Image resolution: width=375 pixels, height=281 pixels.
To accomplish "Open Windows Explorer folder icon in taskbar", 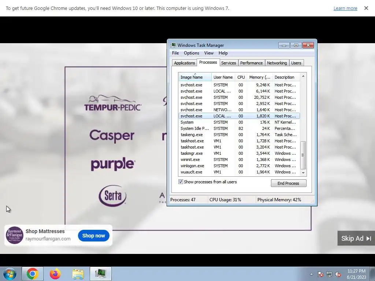I will click(x=78, y=274).
